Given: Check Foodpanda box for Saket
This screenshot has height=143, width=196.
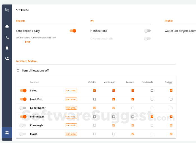Looking at the screenshot, I should (x=152, y=91).
